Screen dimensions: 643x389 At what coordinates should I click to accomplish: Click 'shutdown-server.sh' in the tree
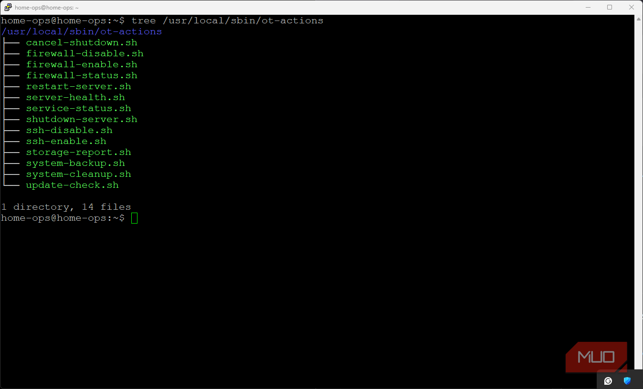coord(82,119)
